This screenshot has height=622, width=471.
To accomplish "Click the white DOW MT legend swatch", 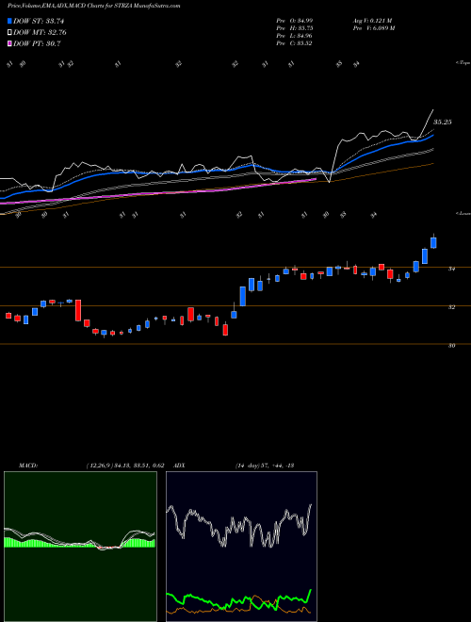I will [9, 33].
